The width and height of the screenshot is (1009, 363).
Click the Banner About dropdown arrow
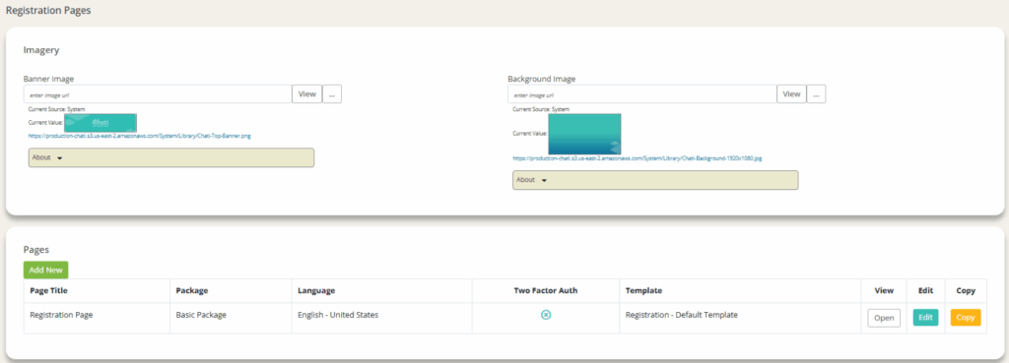60,158
